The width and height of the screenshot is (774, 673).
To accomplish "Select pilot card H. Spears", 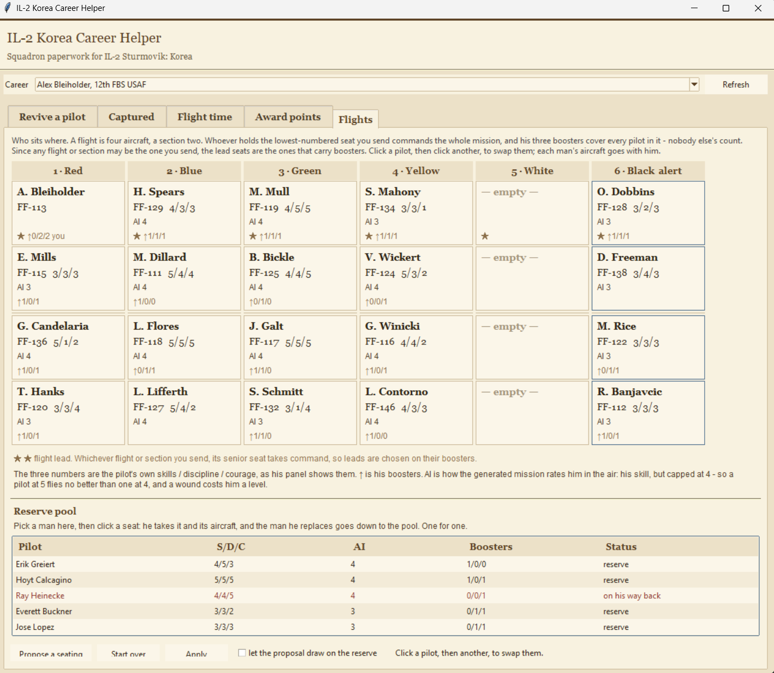I will 184,213.
